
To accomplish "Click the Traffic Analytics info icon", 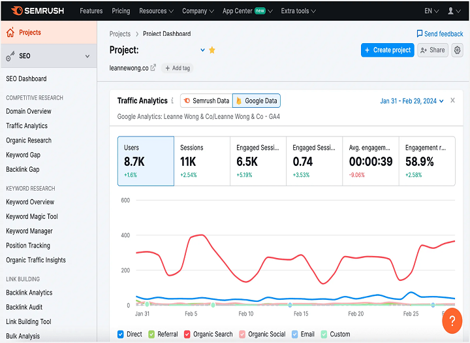I will pyautogui.click(x=172, y=101).
